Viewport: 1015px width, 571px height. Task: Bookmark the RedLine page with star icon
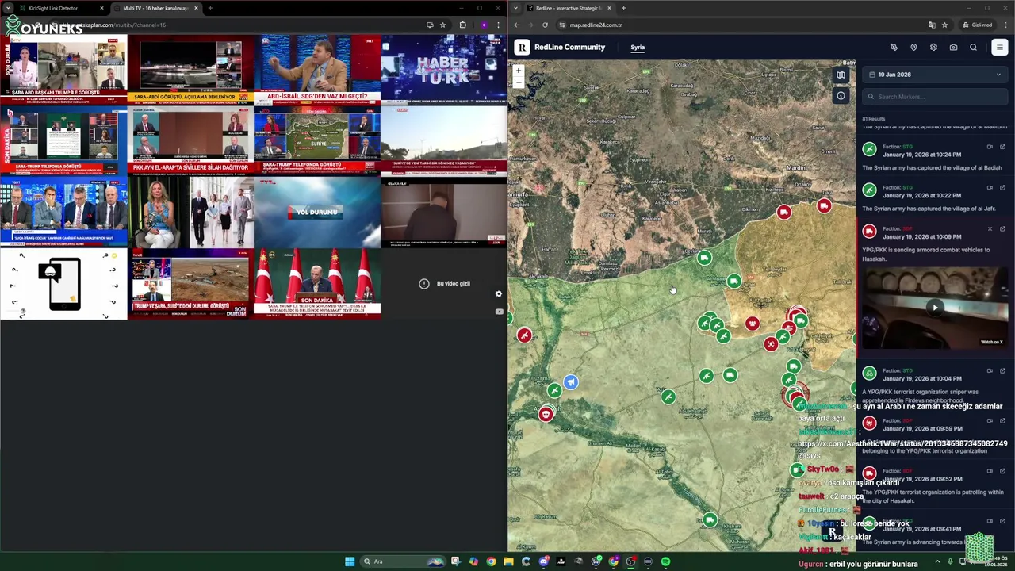pyautogui.click(x=944, y=25)
